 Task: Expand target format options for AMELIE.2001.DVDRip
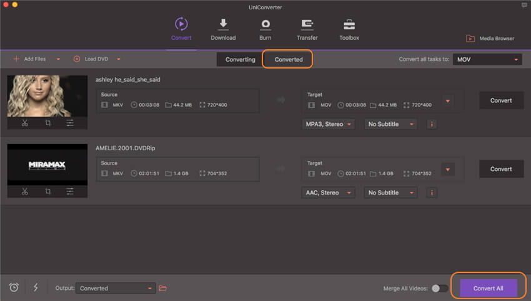click(448, 170)
